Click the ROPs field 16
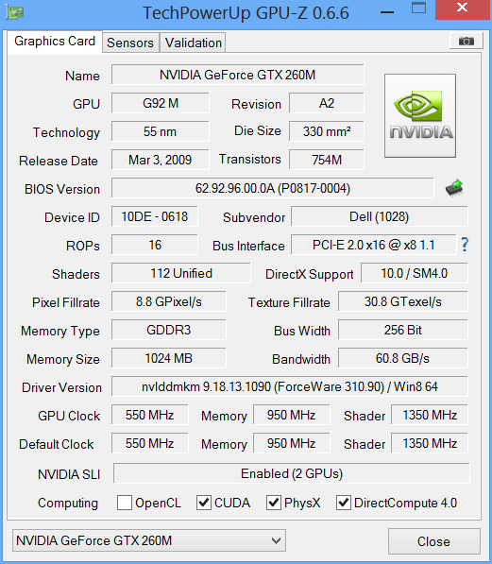The image size is (492, 564). [155, 245]
